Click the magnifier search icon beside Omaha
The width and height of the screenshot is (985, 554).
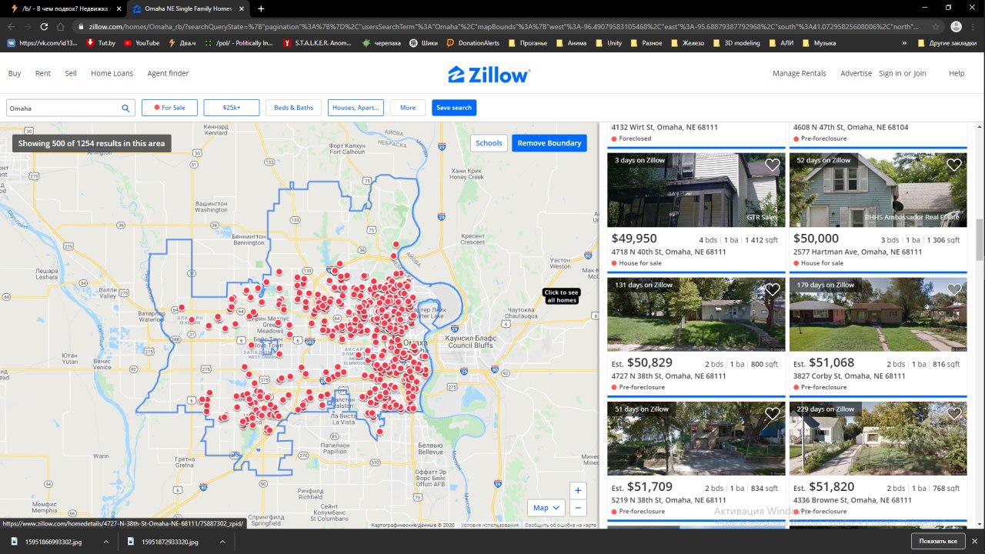pos(125,108)
